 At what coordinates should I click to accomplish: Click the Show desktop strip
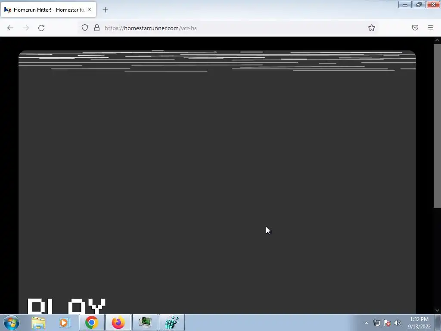[x=438, y=322]
